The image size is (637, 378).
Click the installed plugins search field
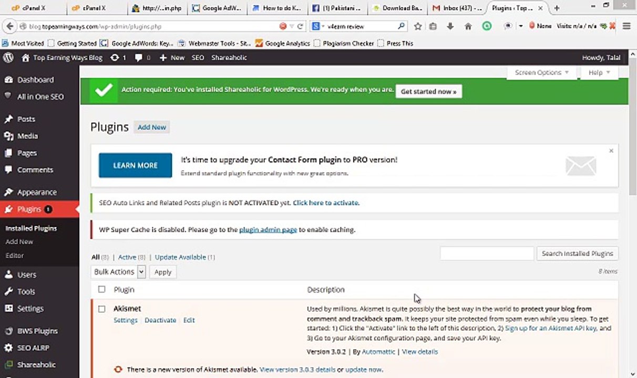pyautogui.click(x=487, y=254)
